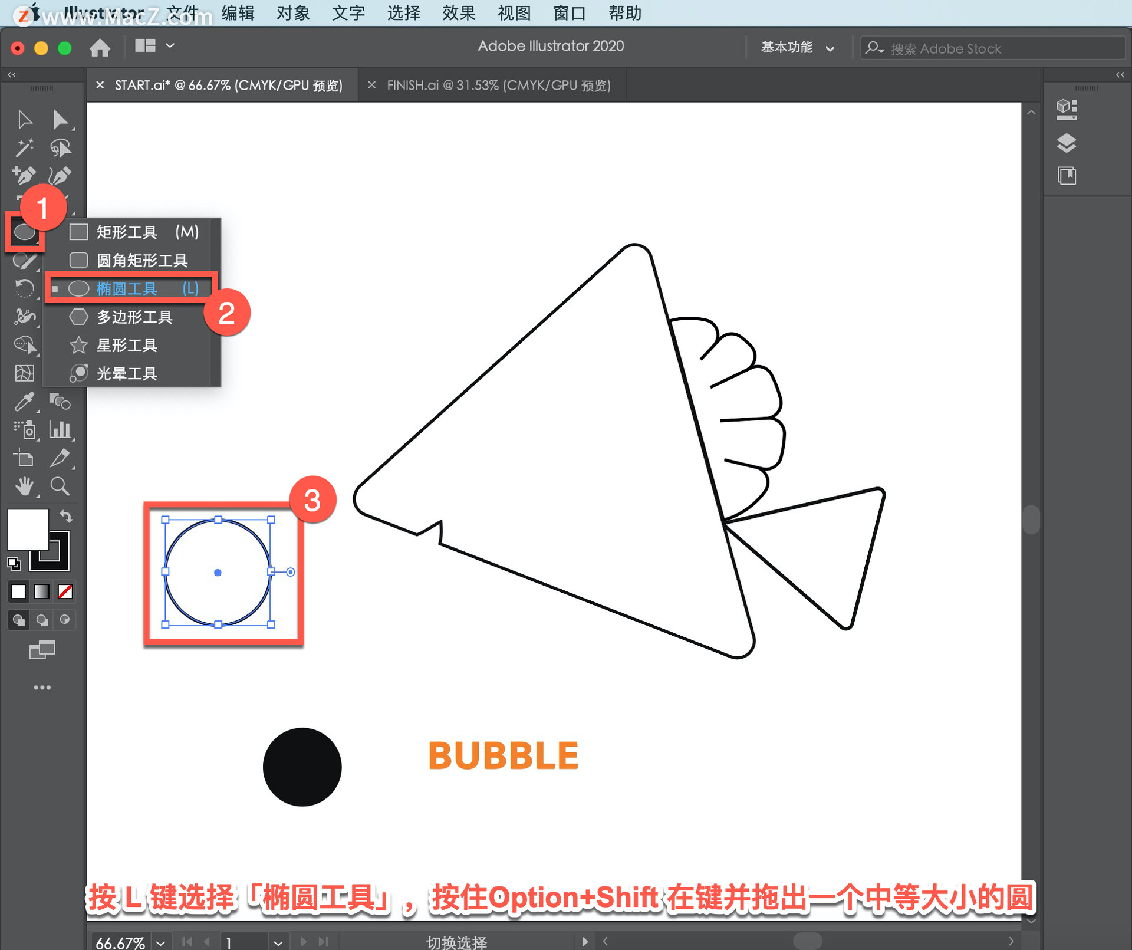Open the 效果 menu
The image size is (1132, 950).
[x=459, y=13]
